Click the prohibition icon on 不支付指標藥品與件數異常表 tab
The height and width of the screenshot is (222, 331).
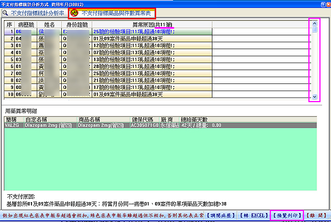tap(74, 12)
